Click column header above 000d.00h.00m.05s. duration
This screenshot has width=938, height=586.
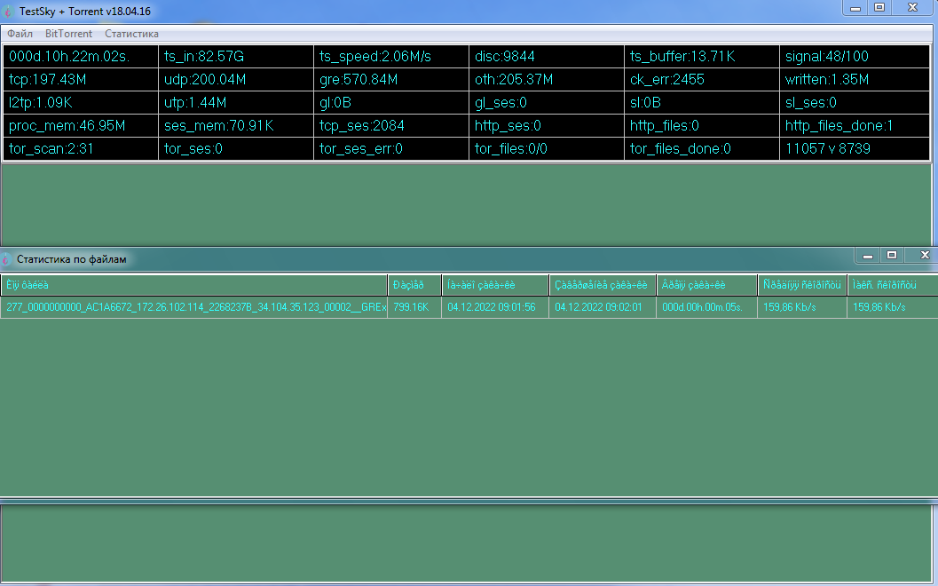pyautogui.click(x=706, y=285)
